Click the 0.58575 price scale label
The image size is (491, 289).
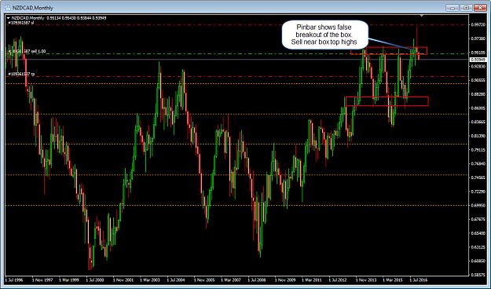tap(478, 275)
